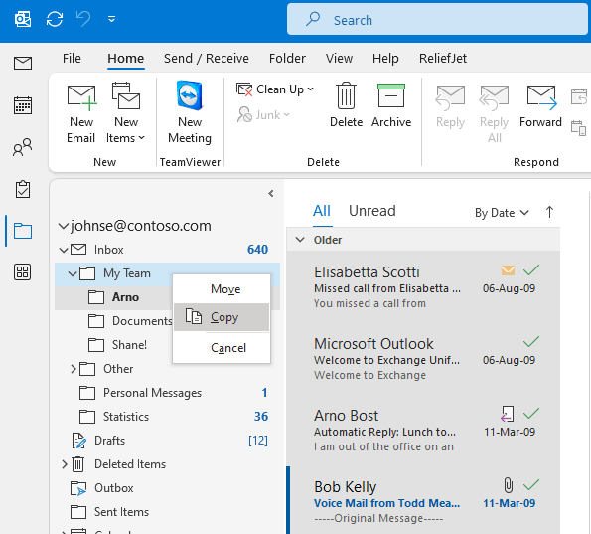This screenshot has height=534, width=591.
Task: Open the Customize Quick Access Toolbar dropdown
Action: (111, 19)
